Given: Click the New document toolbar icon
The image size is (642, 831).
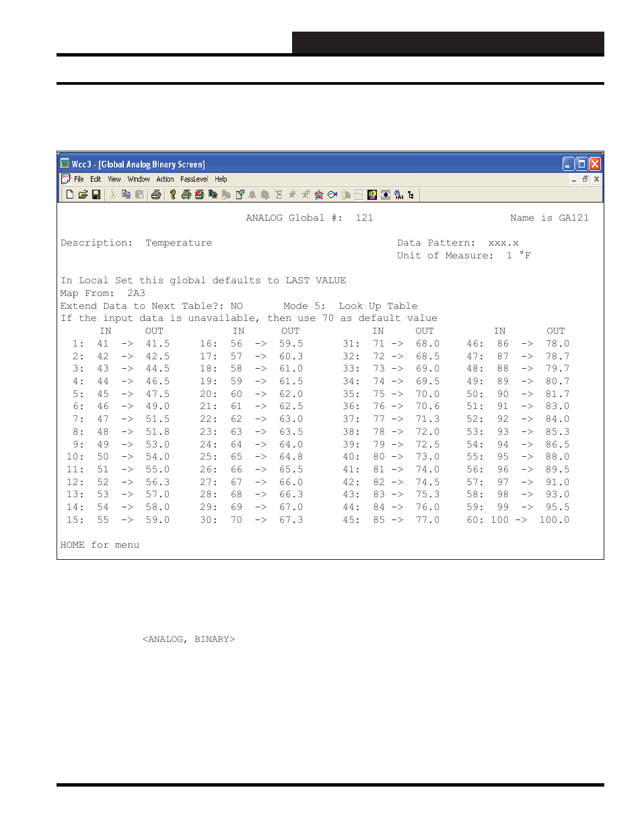Looking at the screenshot, I should click(x=69, y=194).
